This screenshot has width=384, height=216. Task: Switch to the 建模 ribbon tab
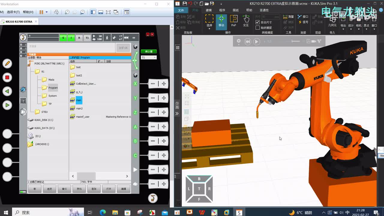click(x=208, y=10)
